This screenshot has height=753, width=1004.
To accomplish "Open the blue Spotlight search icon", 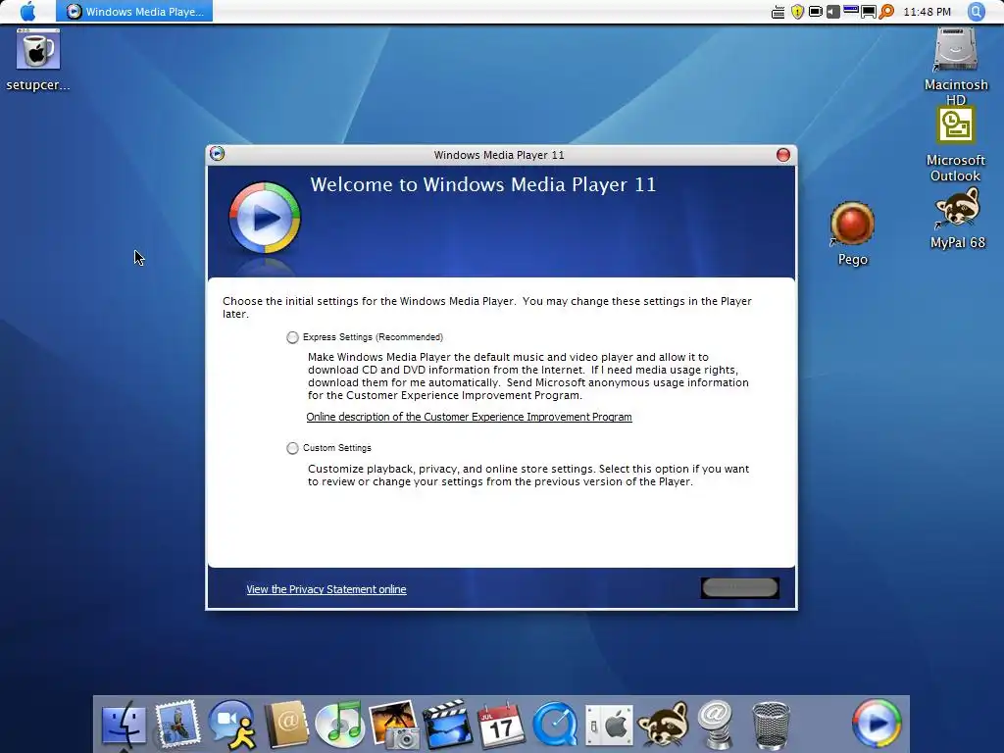I will tap(976, 12).
